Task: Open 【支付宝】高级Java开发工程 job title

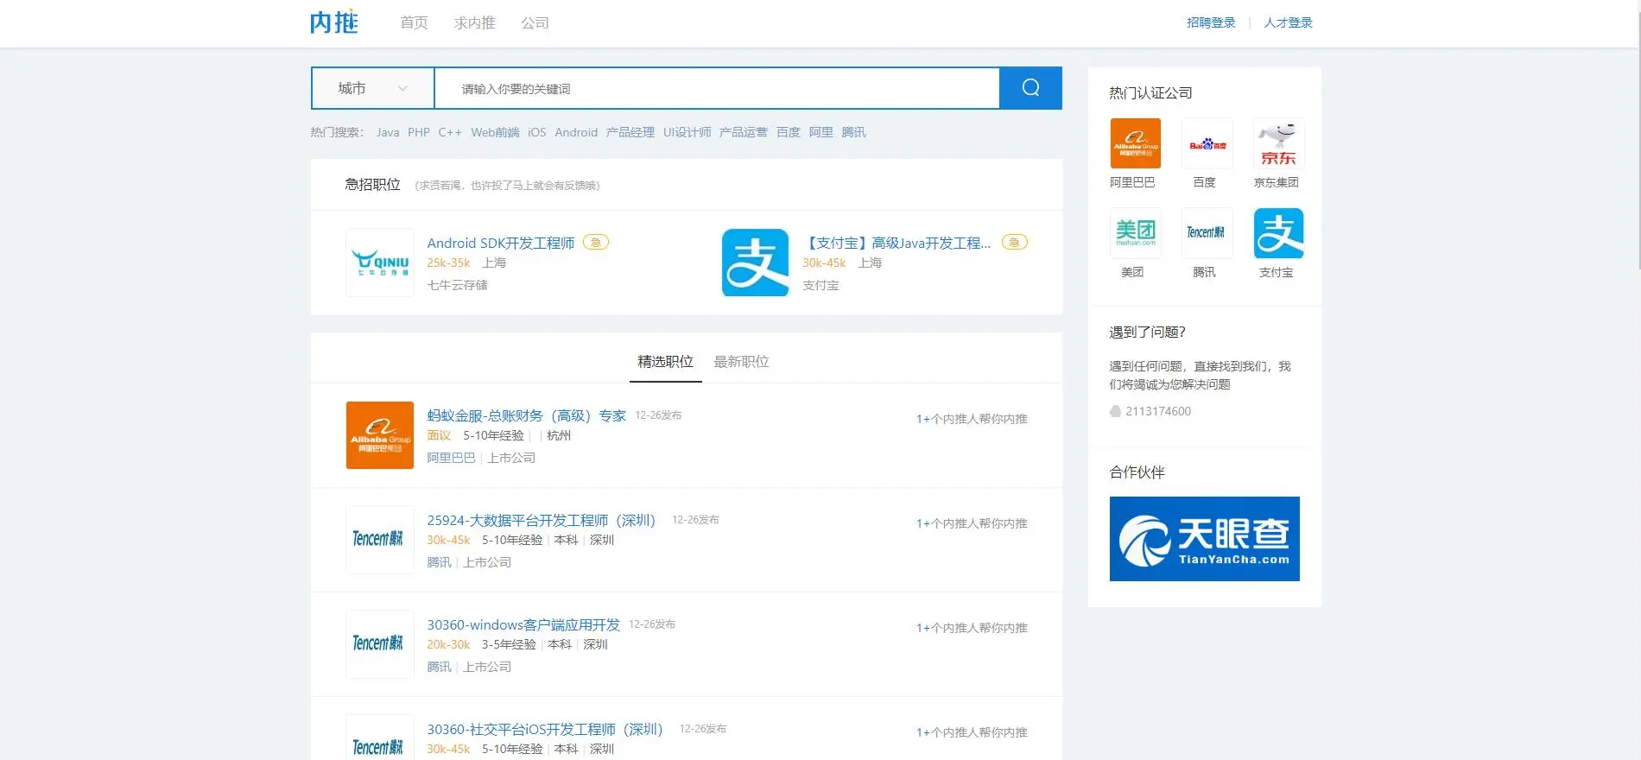Action: [897, 244]
